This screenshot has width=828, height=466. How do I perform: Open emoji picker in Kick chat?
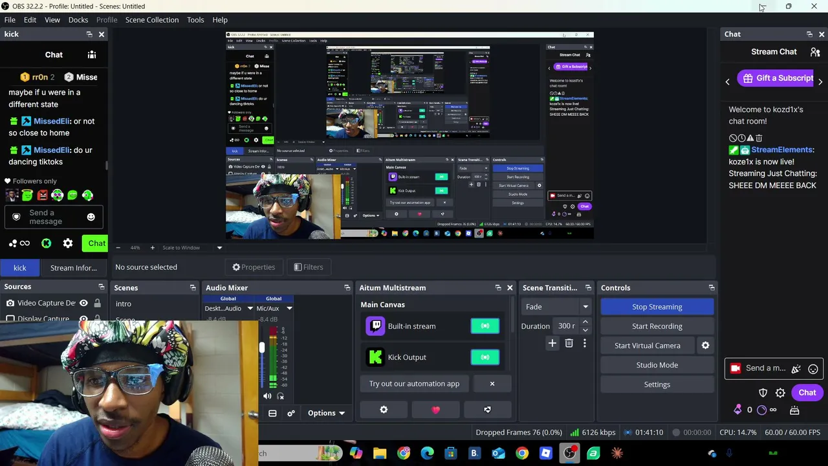coord(91,217)
